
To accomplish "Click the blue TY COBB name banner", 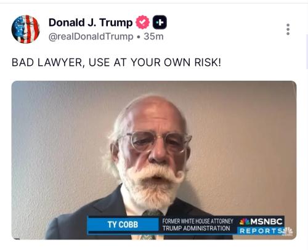I will click(x=123, y=225).
